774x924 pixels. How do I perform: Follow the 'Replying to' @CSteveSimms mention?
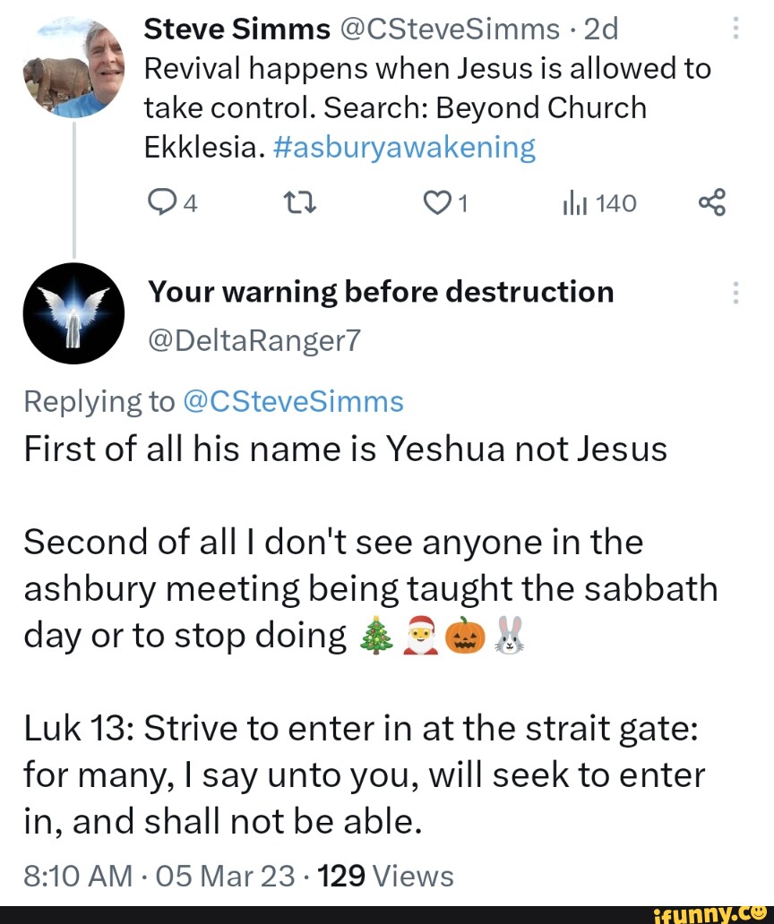click(x=293, y=401)
